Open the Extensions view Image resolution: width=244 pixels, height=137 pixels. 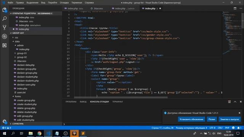5,45
